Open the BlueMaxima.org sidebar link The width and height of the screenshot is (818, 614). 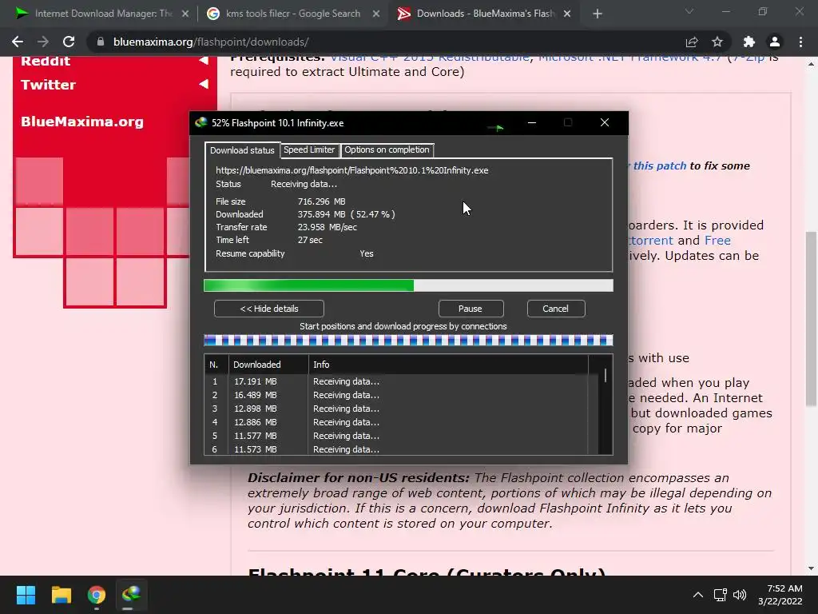(x=82, y=122)
